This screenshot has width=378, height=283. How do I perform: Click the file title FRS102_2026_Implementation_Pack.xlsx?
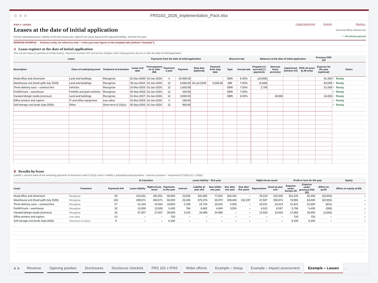[189, 16]
